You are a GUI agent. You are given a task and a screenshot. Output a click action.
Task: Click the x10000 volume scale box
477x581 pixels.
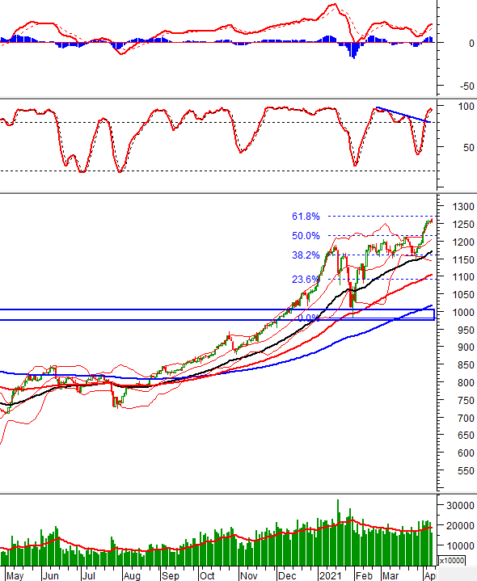(452, 560)
